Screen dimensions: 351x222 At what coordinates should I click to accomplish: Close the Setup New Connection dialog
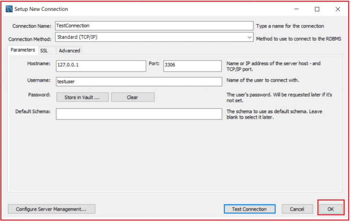tap(338, 9)
